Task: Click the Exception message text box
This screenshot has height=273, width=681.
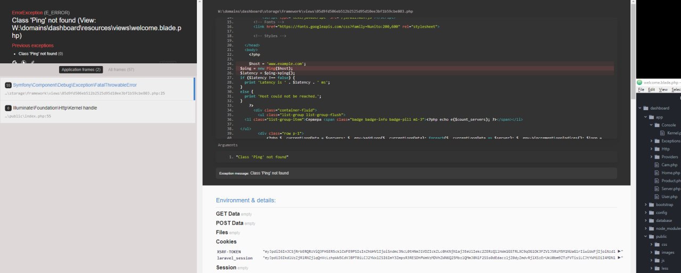Action: pos(416,173)
